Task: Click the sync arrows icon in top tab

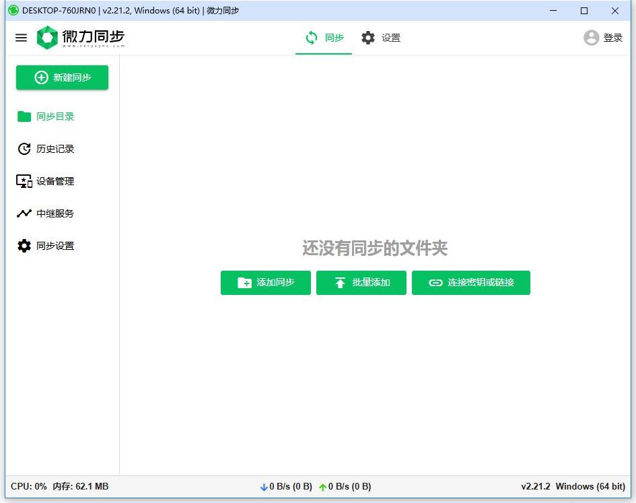Action: [311, 38]
